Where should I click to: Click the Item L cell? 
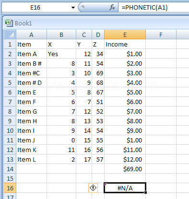(x=31, y=159)
